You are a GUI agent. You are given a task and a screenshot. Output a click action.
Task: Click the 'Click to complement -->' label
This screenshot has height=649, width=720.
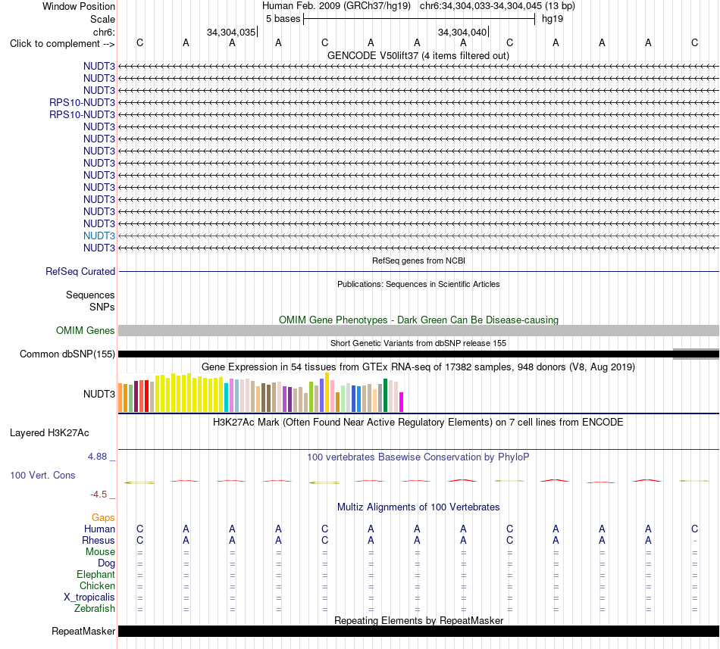[x=62, y=44]
